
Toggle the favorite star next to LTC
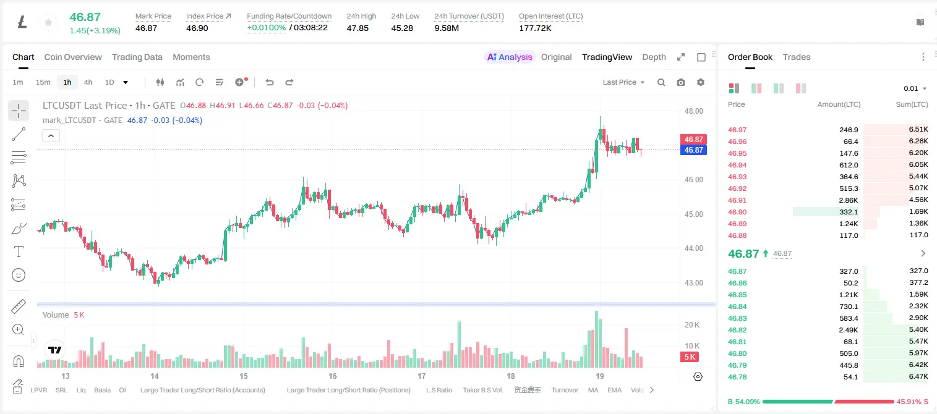[x=48, y=23]
